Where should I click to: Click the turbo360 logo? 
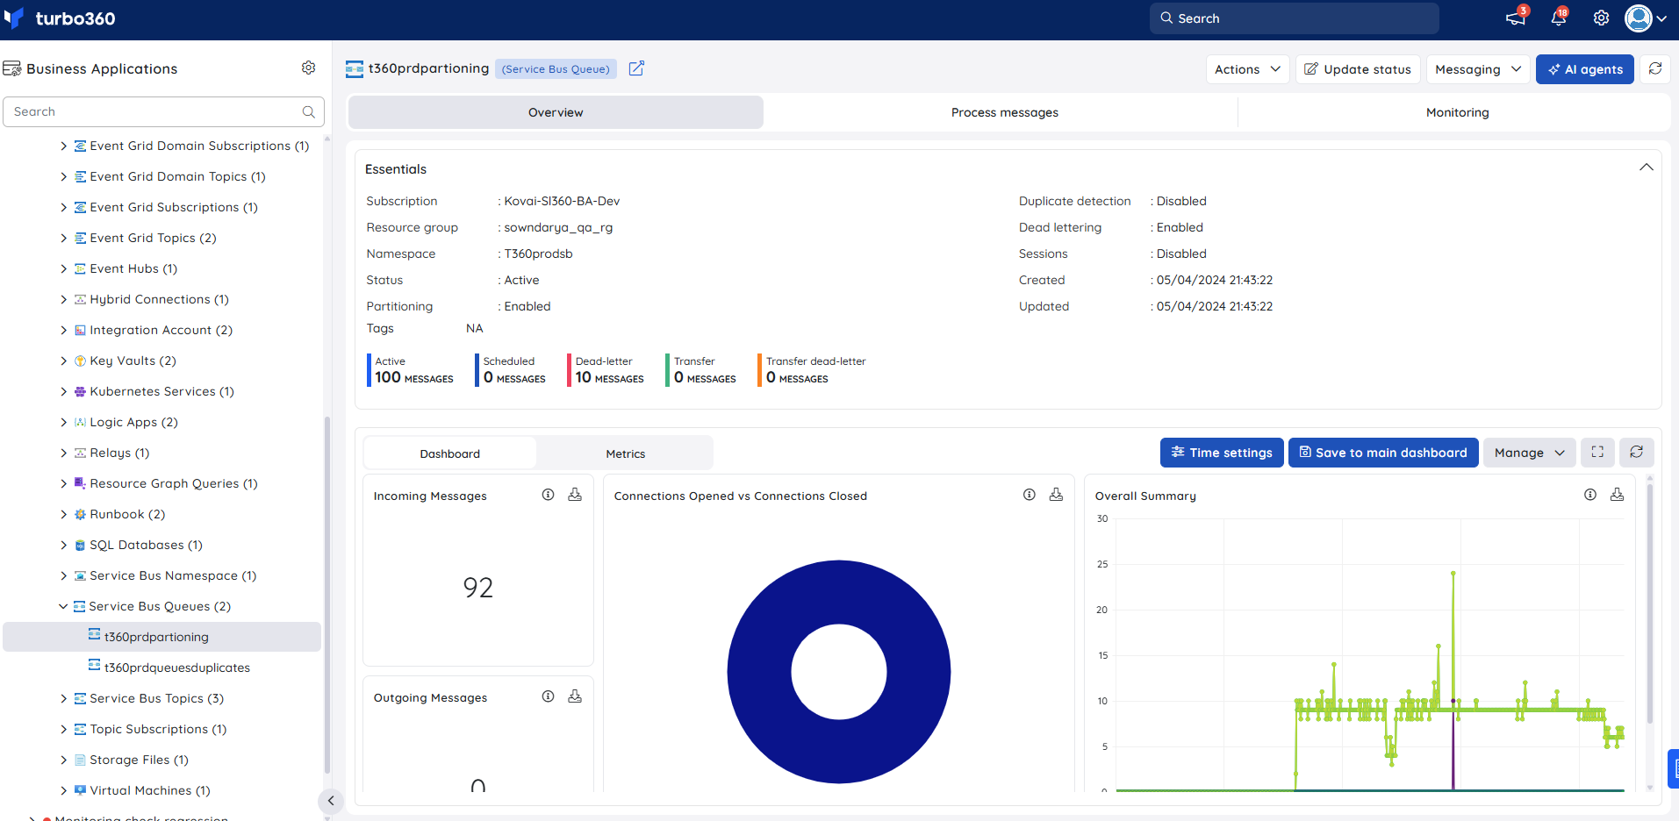click(60, 18)
